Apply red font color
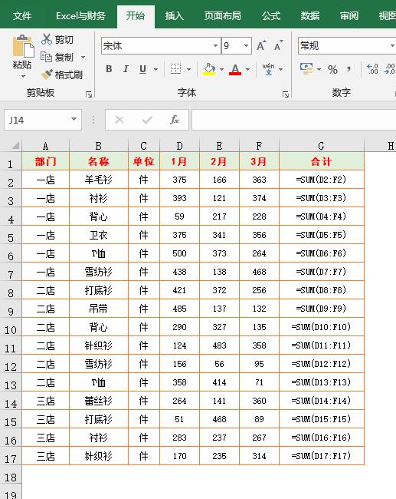The image size is (396, 499). pos(235,69)
